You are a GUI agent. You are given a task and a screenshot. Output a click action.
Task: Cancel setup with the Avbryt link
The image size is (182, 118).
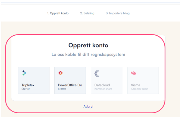88,106
